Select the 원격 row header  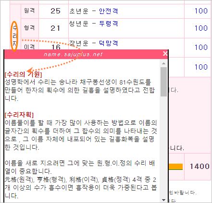(x=30, y=11)
